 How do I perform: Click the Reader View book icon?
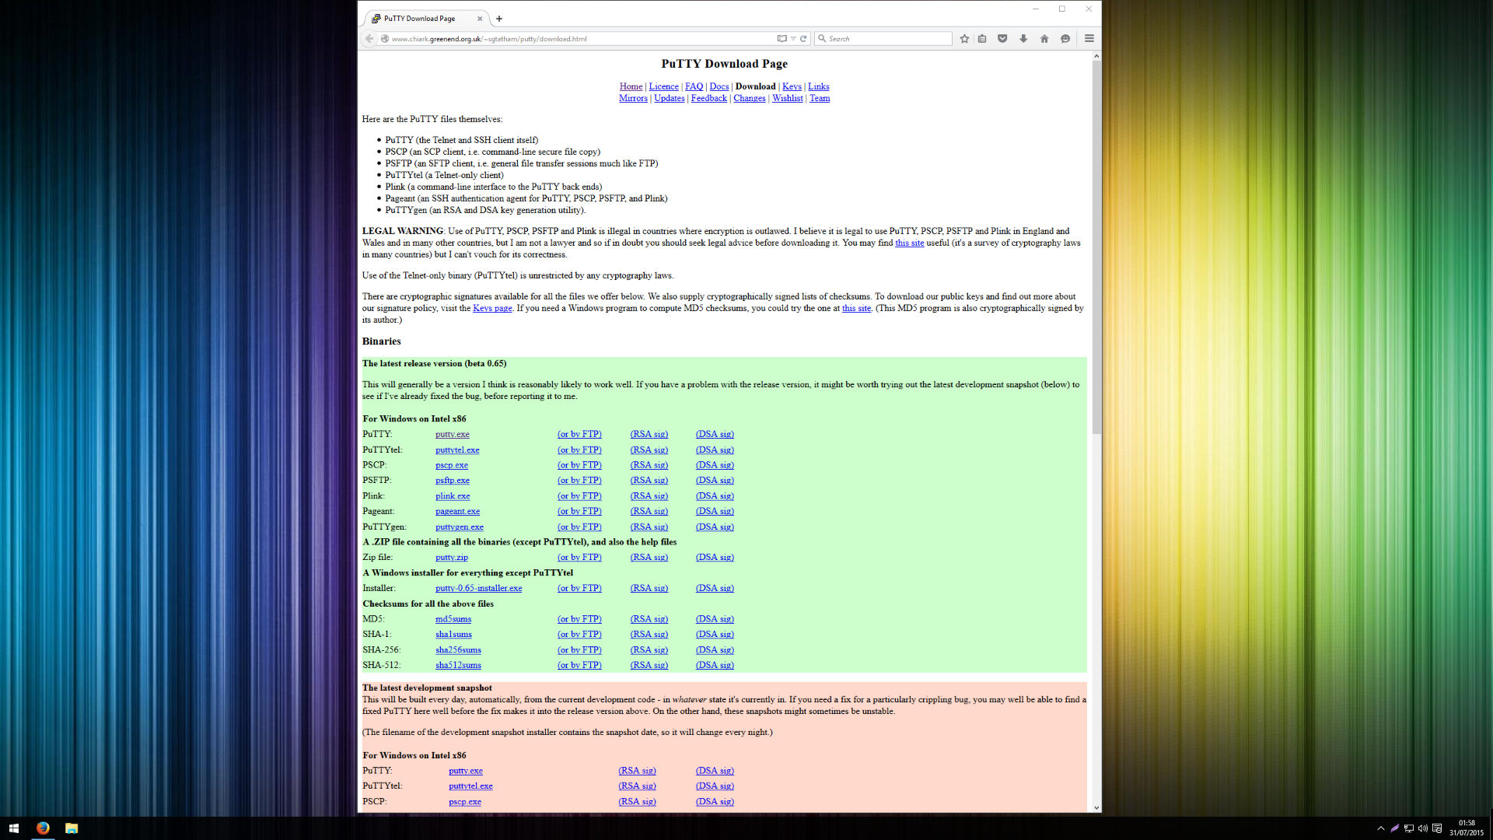click(781, 38)
